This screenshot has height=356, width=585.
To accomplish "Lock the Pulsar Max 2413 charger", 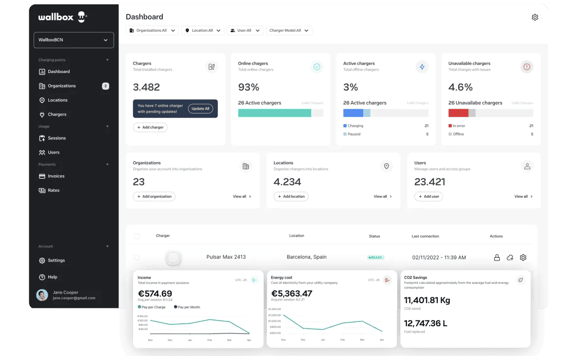I will point(497,257).
